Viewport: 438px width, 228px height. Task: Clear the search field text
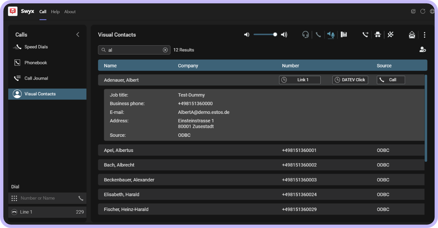pos(165,50)
